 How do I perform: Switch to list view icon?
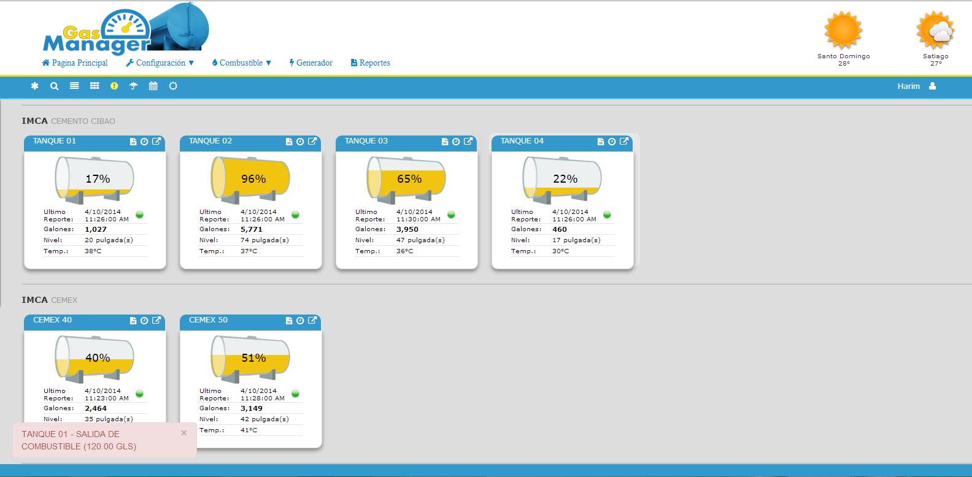click(x=74, y=86)
